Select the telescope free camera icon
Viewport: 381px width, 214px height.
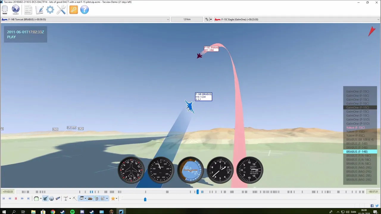click(58, 199)
